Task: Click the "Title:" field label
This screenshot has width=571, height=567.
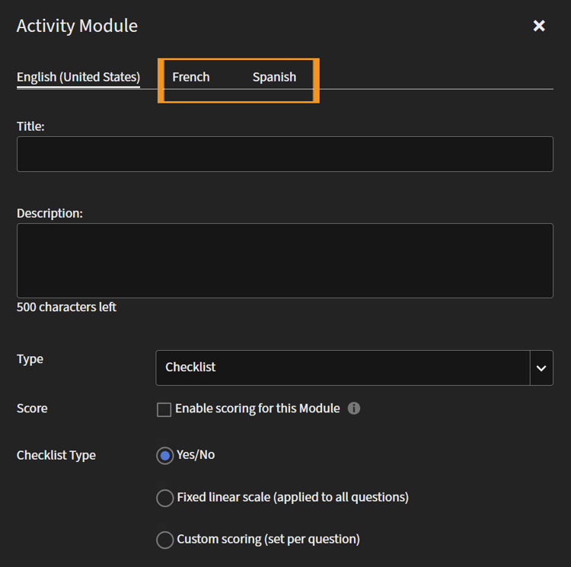Action: click(30, 126)
